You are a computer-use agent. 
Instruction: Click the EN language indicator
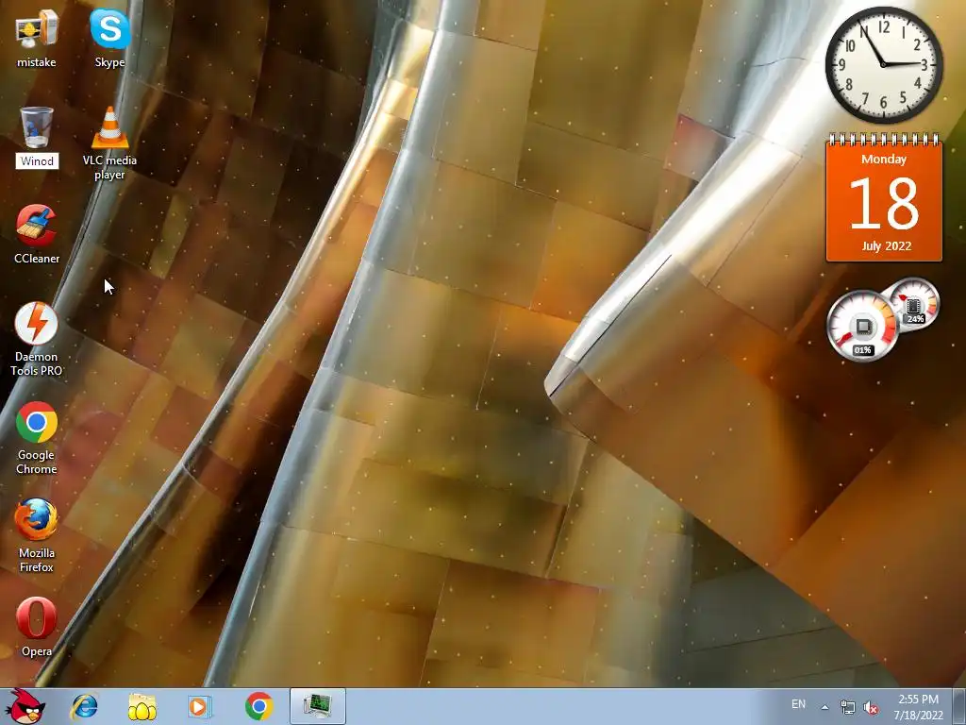pyautogui.click(x=798, y=704)
